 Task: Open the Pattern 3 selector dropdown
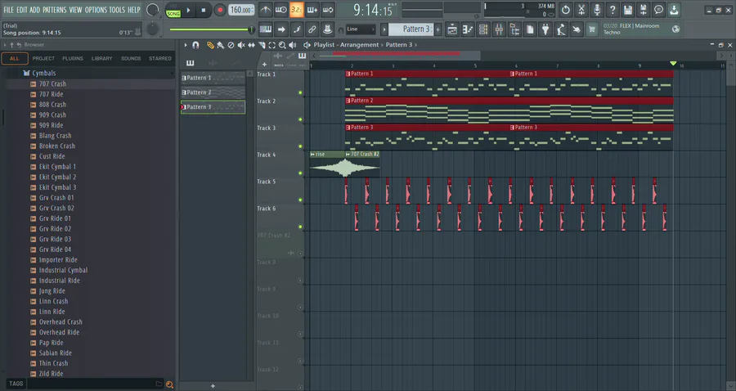click(x=413, y=29)
